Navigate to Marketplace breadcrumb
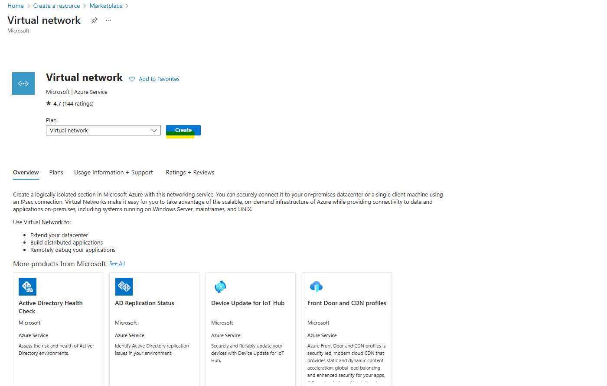607x386 pixels. [x=106, y=6]
